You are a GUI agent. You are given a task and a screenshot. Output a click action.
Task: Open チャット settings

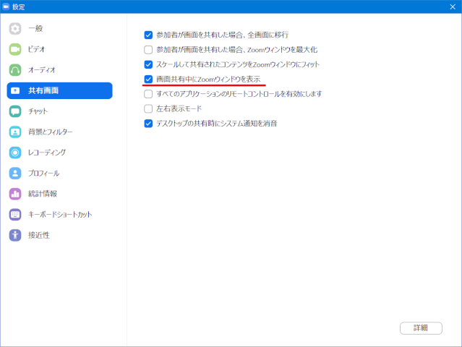(59, 111)
